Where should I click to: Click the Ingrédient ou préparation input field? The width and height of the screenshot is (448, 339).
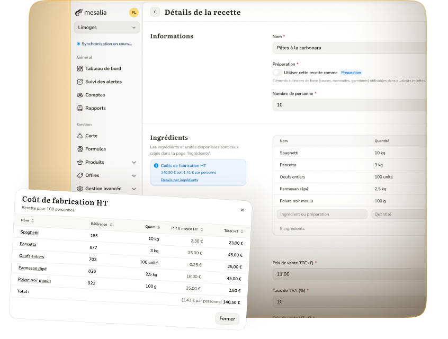(x=321, y=215)
